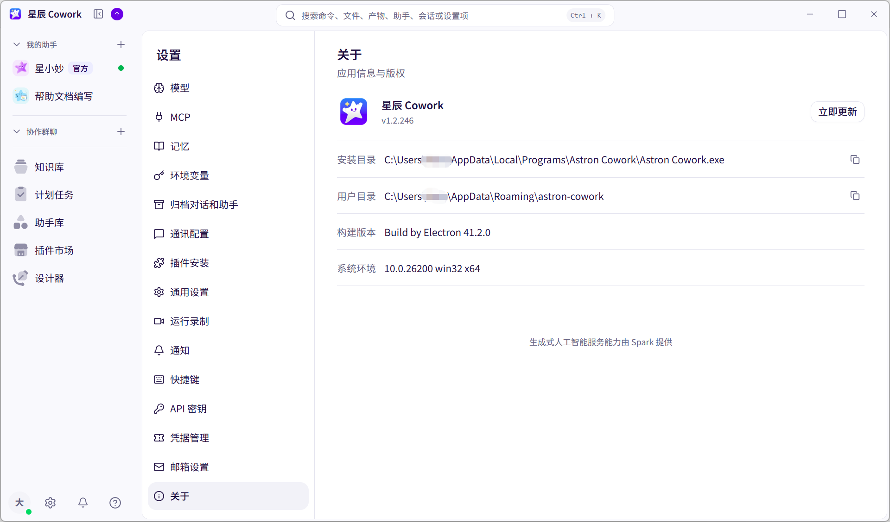The width and height of the screenshot is (890, 522).
Task: Open 通讯配置 settings
Action: 228,234
